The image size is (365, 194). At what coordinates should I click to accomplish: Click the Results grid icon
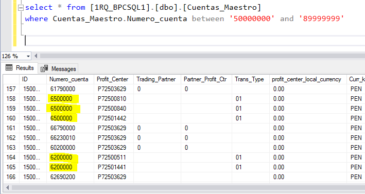click(x=9, y=68)
